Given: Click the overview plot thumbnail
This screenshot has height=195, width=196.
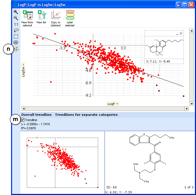Looking at the screenshot, I should (62, 163).
